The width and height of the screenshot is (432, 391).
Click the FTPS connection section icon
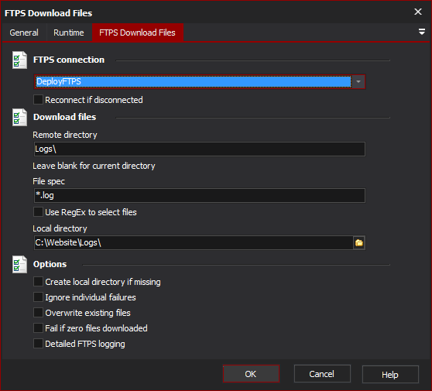[19, 60]
